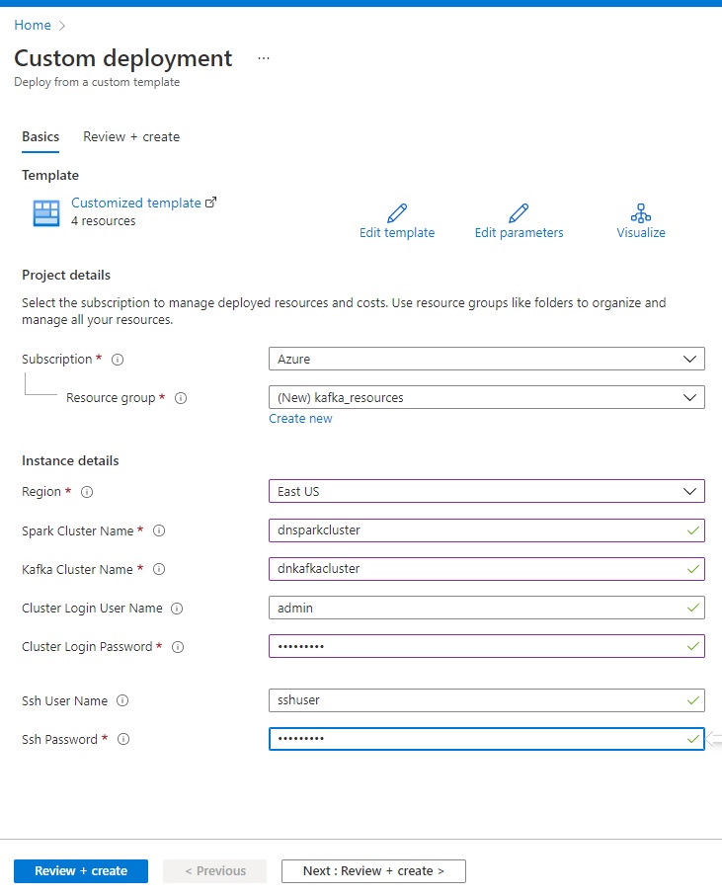The image size is (722, 896).
Task: Click into the Kafka Cluster Name field
Action: (x=487, y=569)
